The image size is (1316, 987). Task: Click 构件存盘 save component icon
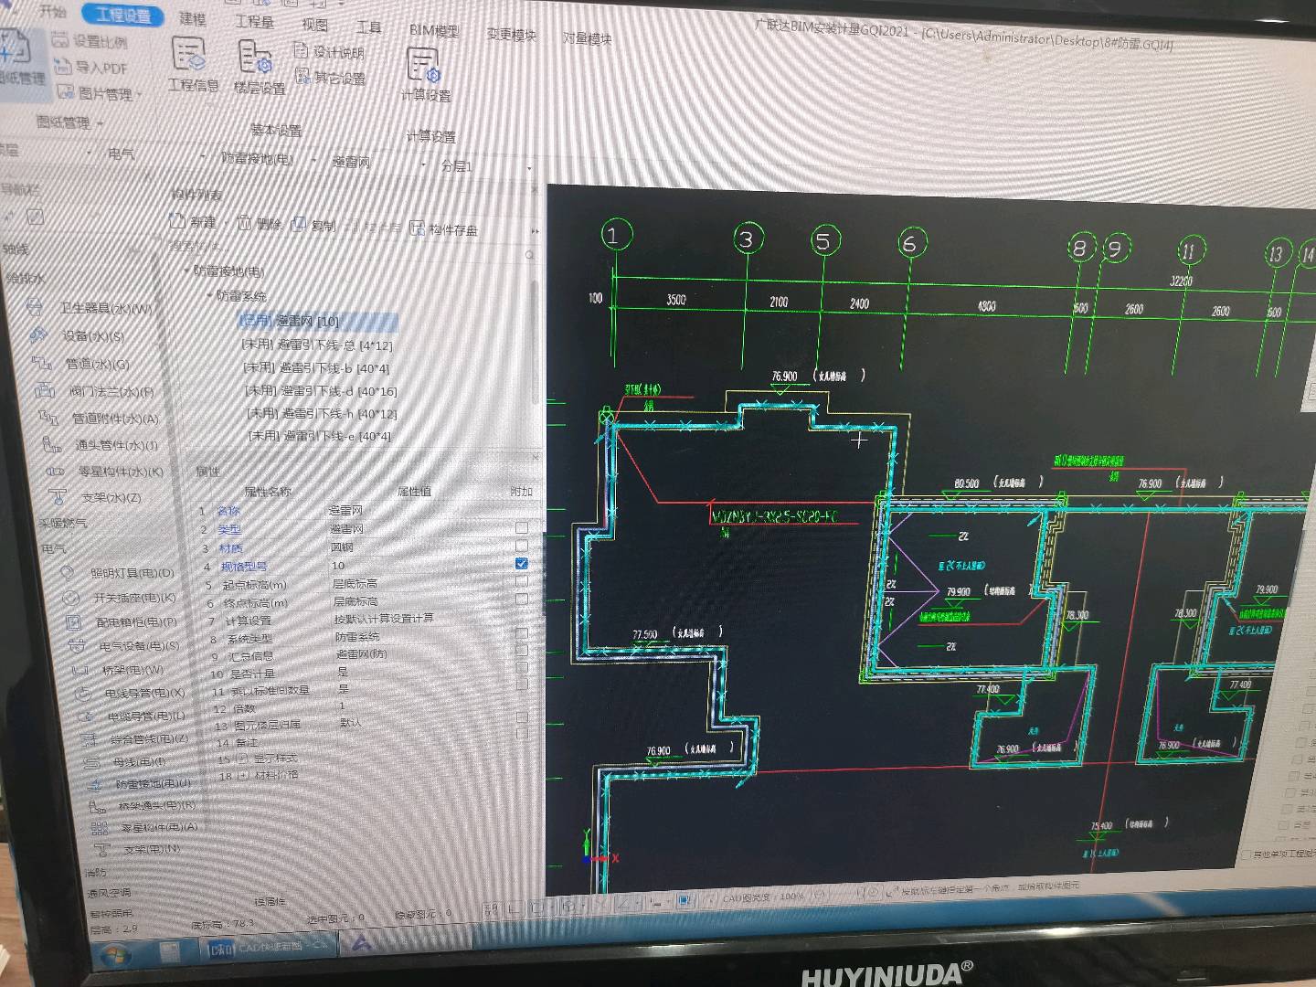coord(418,228)
